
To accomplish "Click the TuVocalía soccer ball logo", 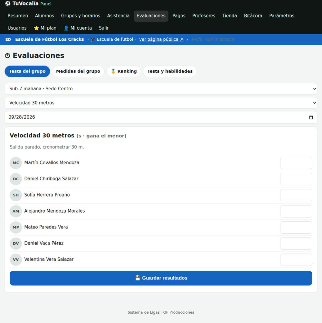I will 8,4.
